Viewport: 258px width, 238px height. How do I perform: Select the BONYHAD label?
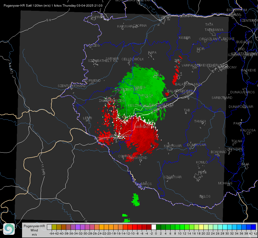click(219, 152)
